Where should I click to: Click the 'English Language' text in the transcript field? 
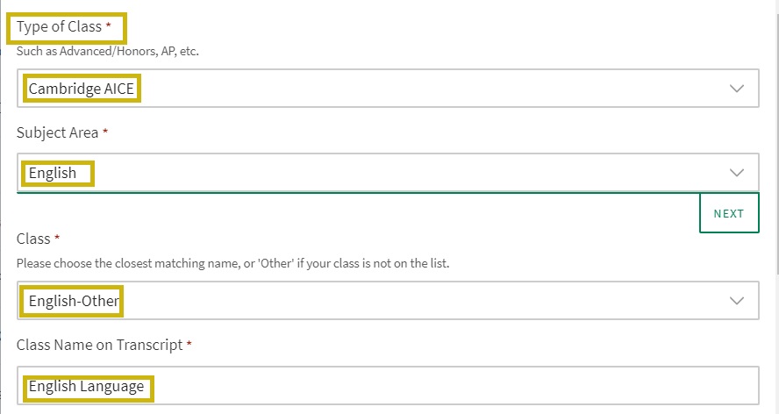86,387
